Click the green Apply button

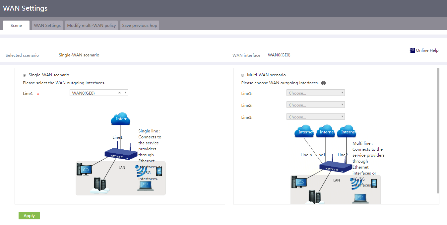29,215
